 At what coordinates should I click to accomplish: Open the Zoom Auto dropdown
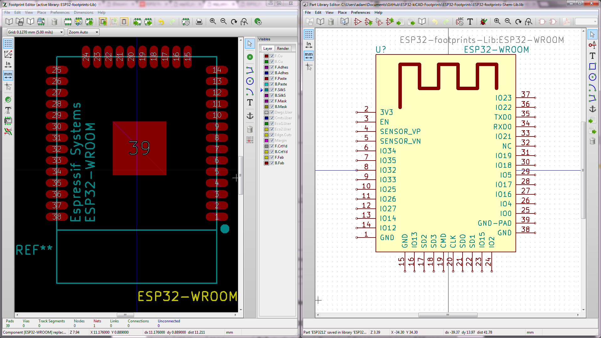84,32
